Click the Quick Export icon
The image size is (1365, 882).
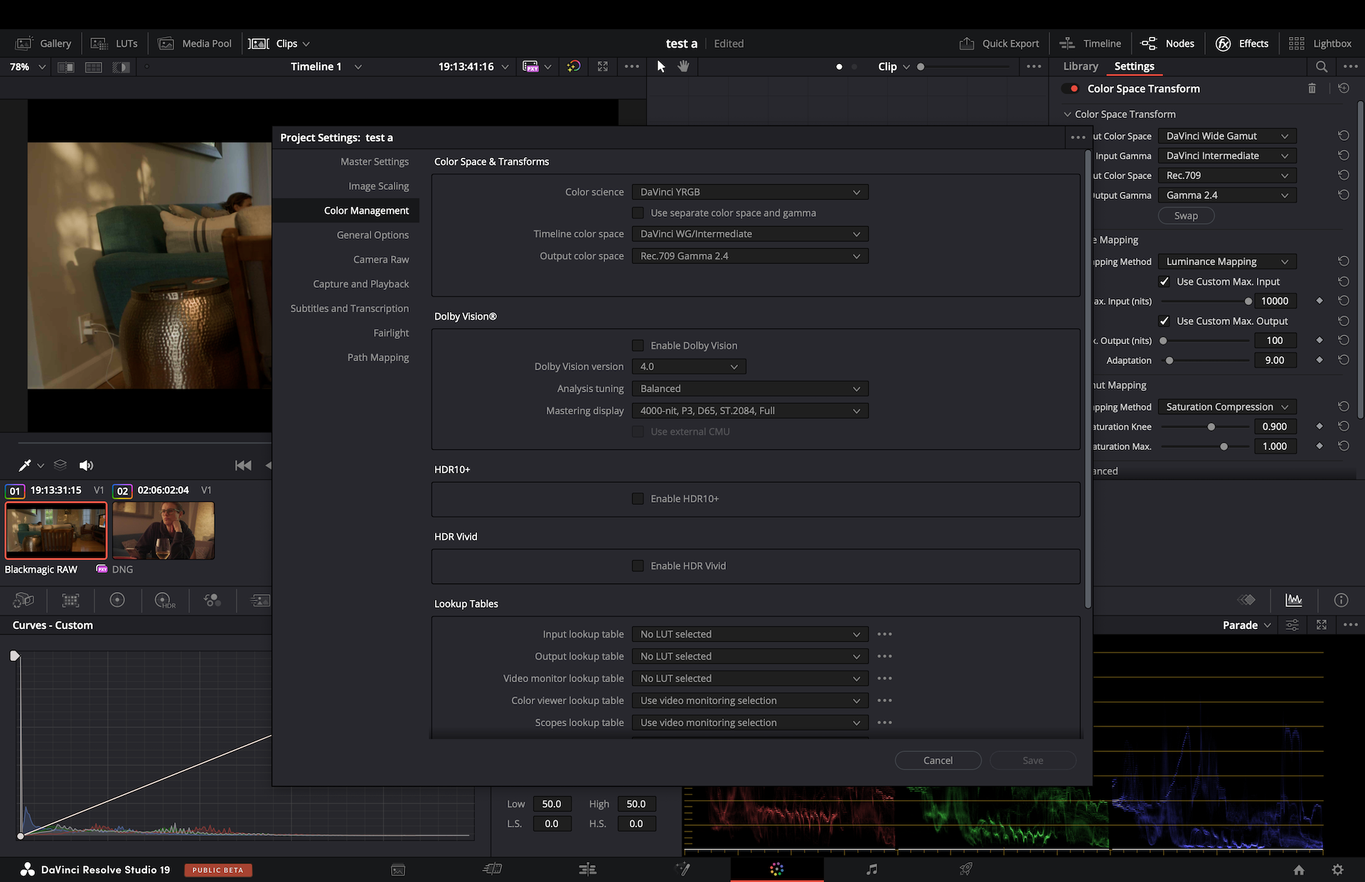pos(967,43)
